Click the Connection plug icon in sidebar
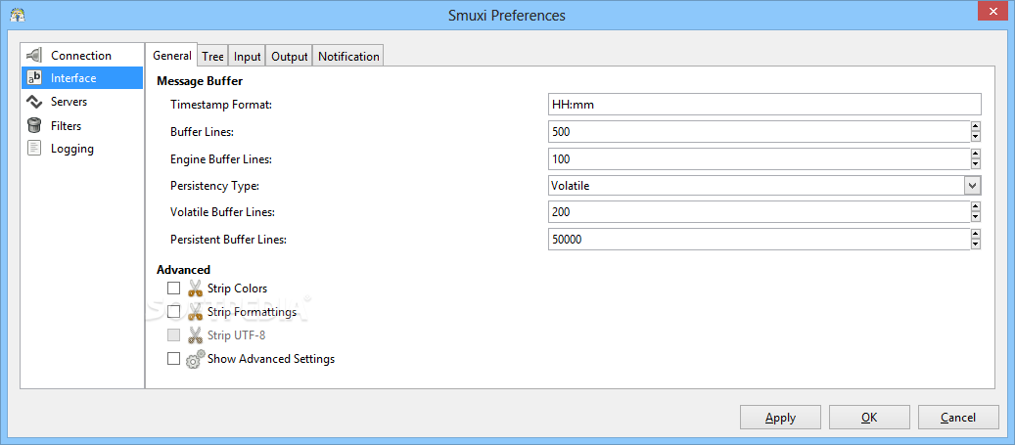Viewport: 1015px width, 445px height. click(34, 56)
